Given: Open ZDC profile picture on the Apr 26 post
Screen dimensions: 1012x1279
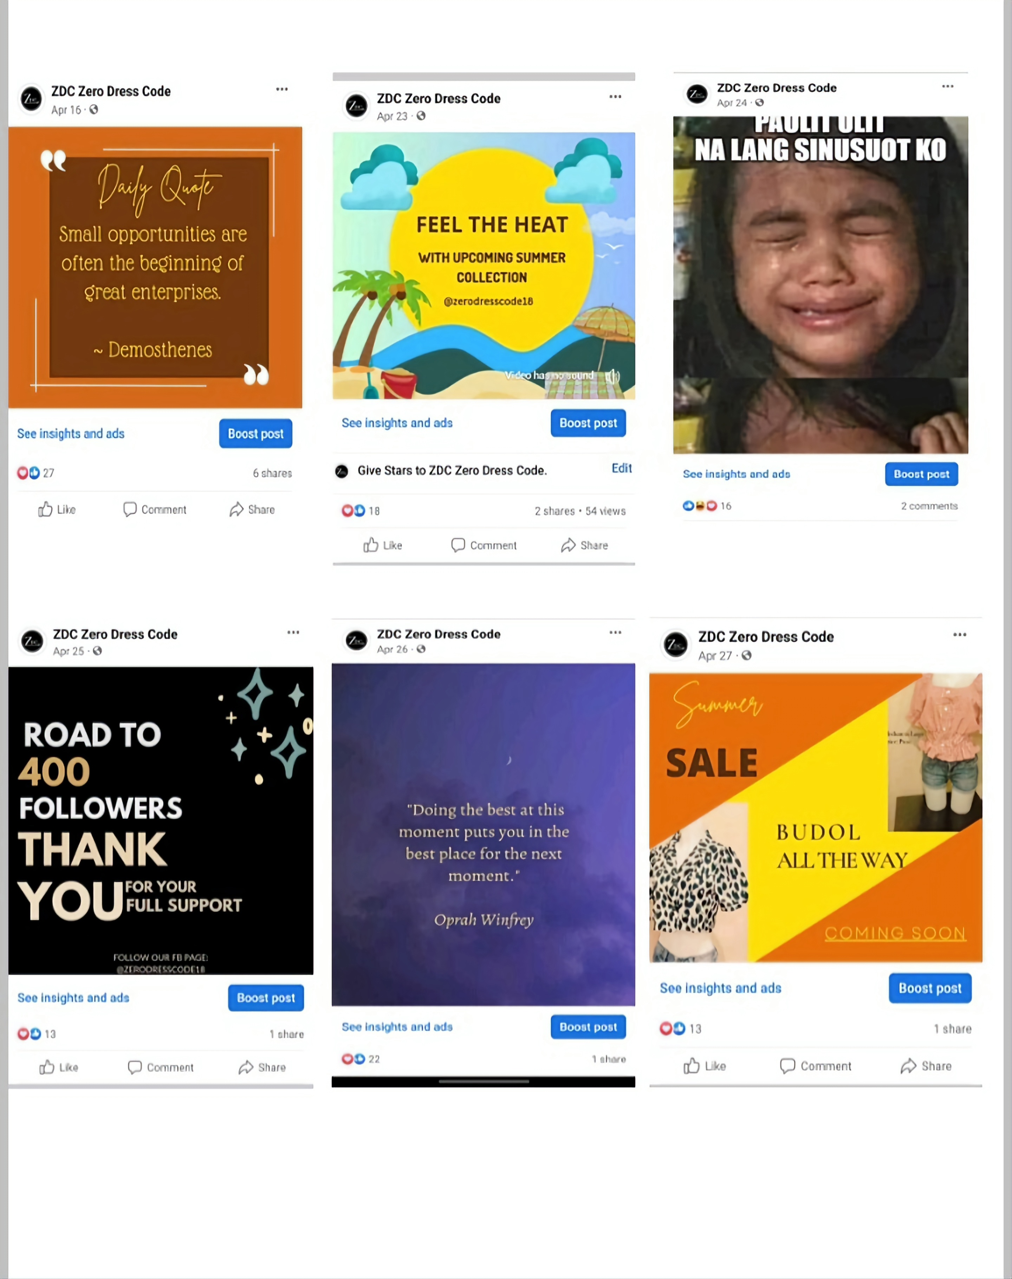Looking at the screenshot, I should click(x=357, y=641).
